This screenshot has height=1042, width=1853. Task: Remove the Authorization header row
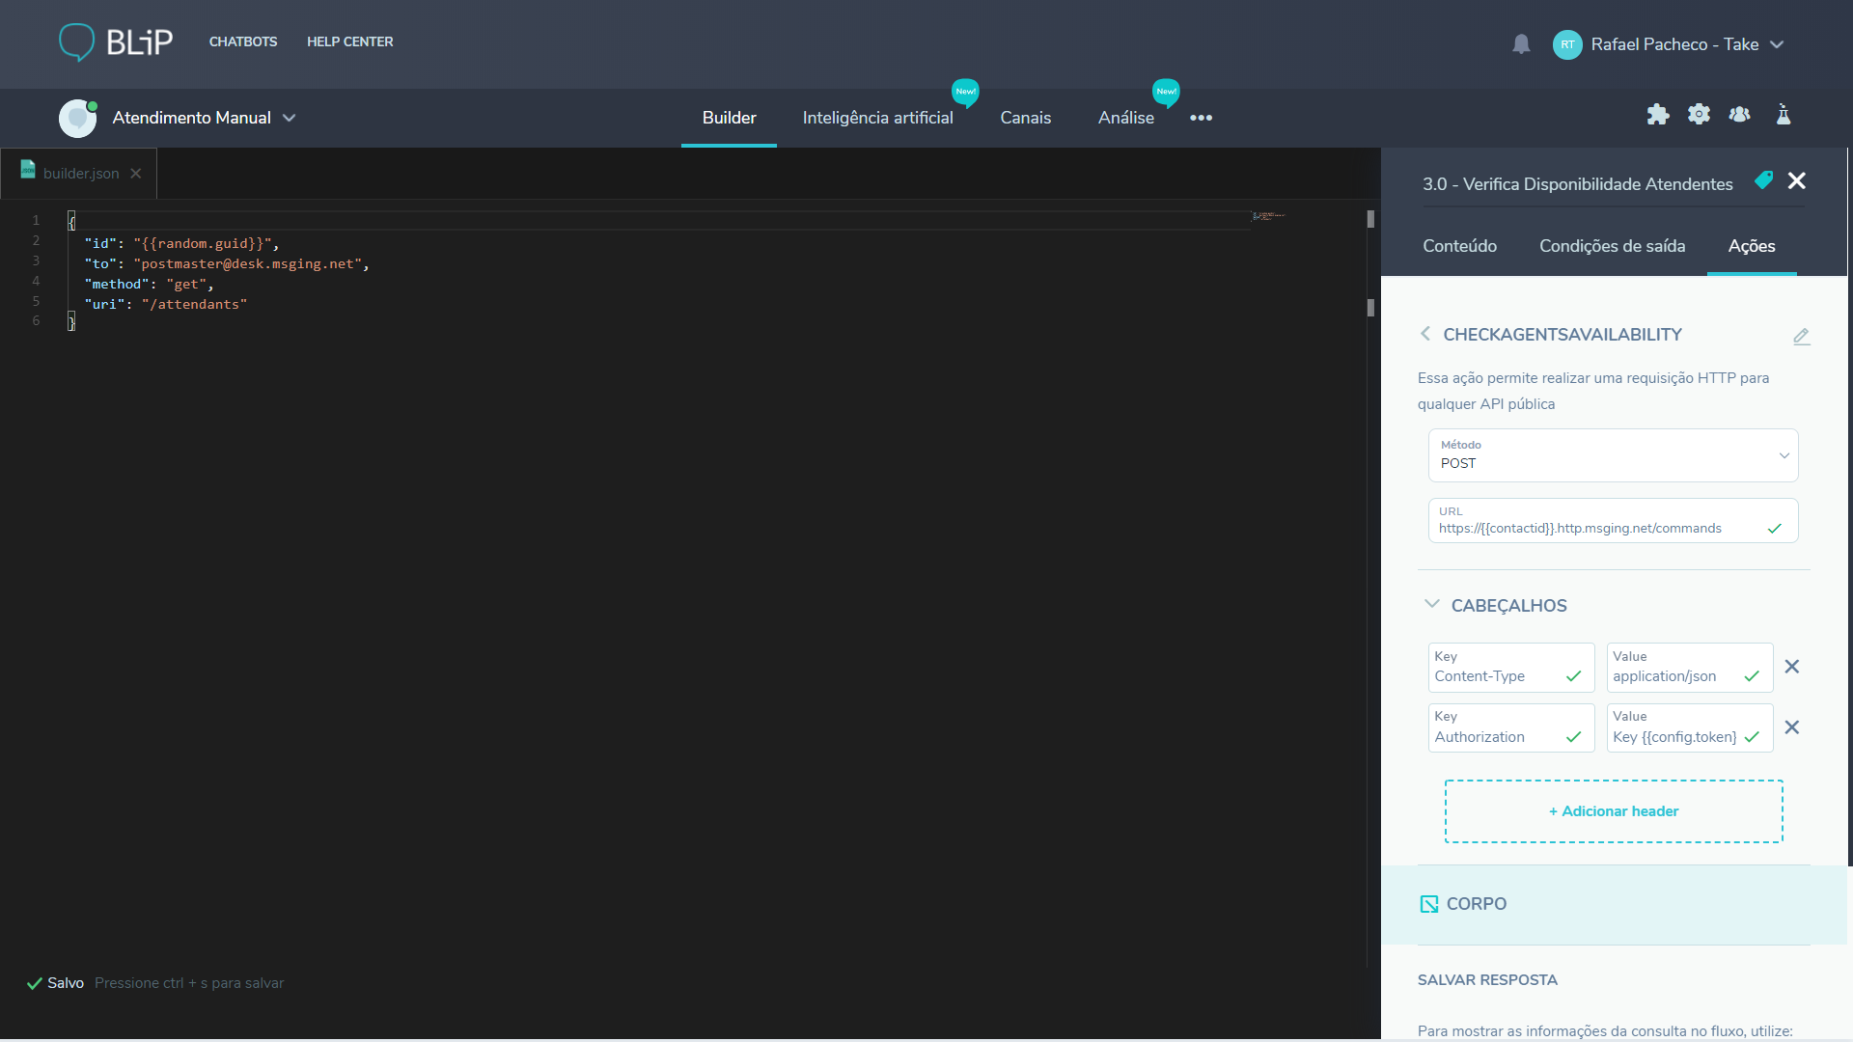point(1792,727)
